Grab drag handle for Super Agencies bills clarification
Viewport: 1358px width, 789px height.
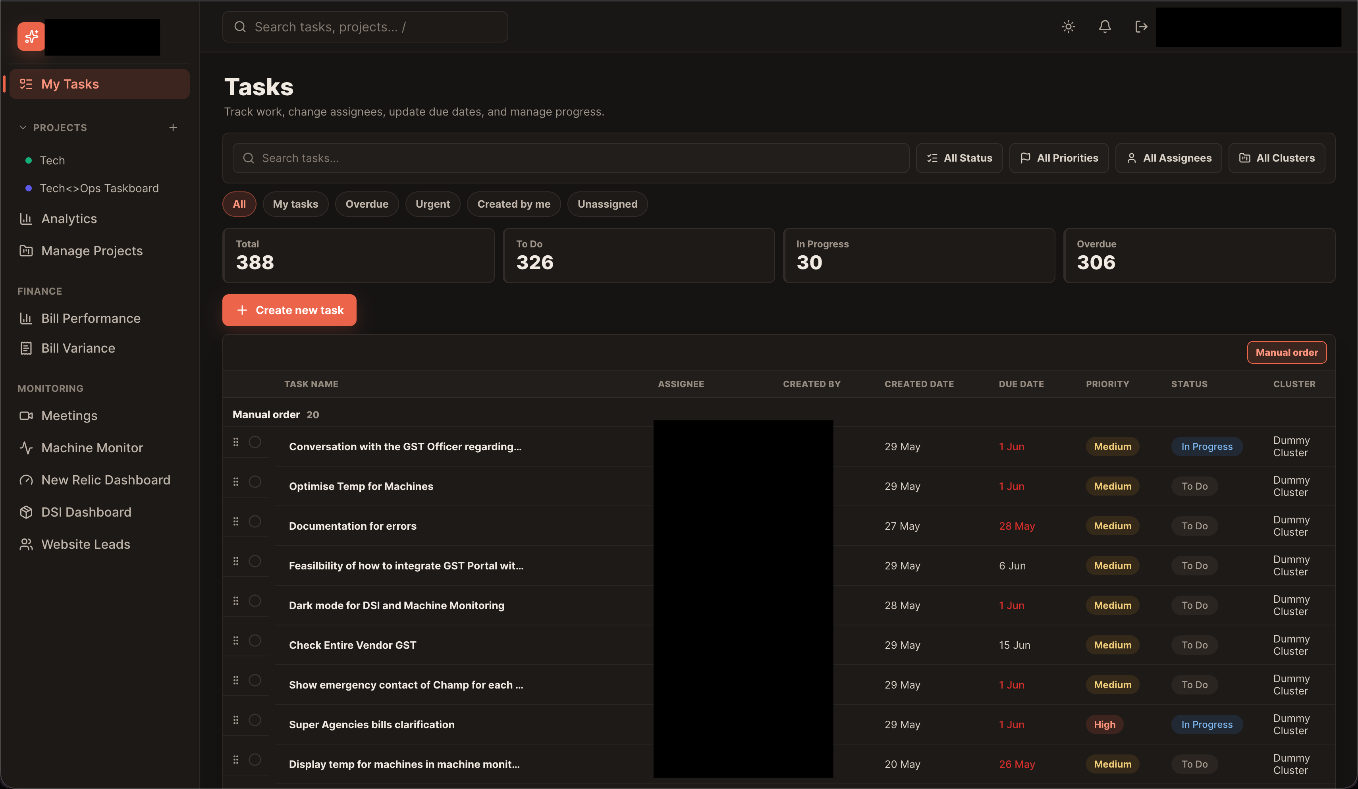coord(235,720)
